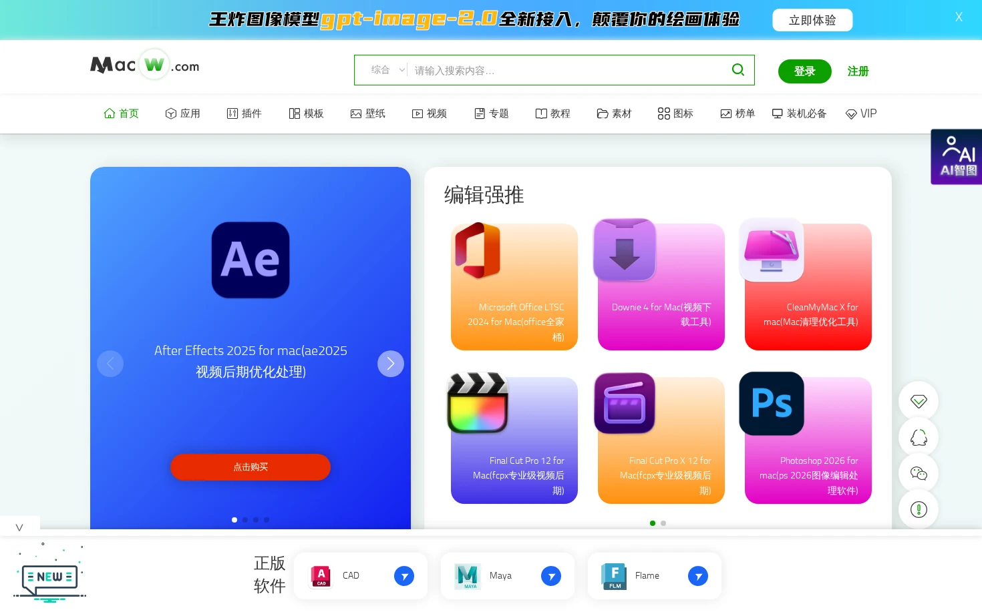The image size is (982, 616).
Task: Open the 应用 navigation tab
Action: [x=183, y=113]
